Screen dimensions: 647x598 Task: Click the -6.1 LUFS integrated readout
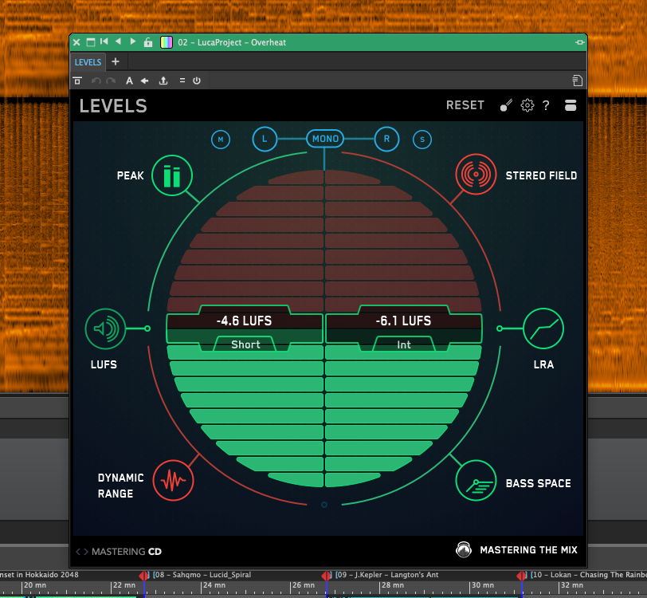[x=403, y=321]
